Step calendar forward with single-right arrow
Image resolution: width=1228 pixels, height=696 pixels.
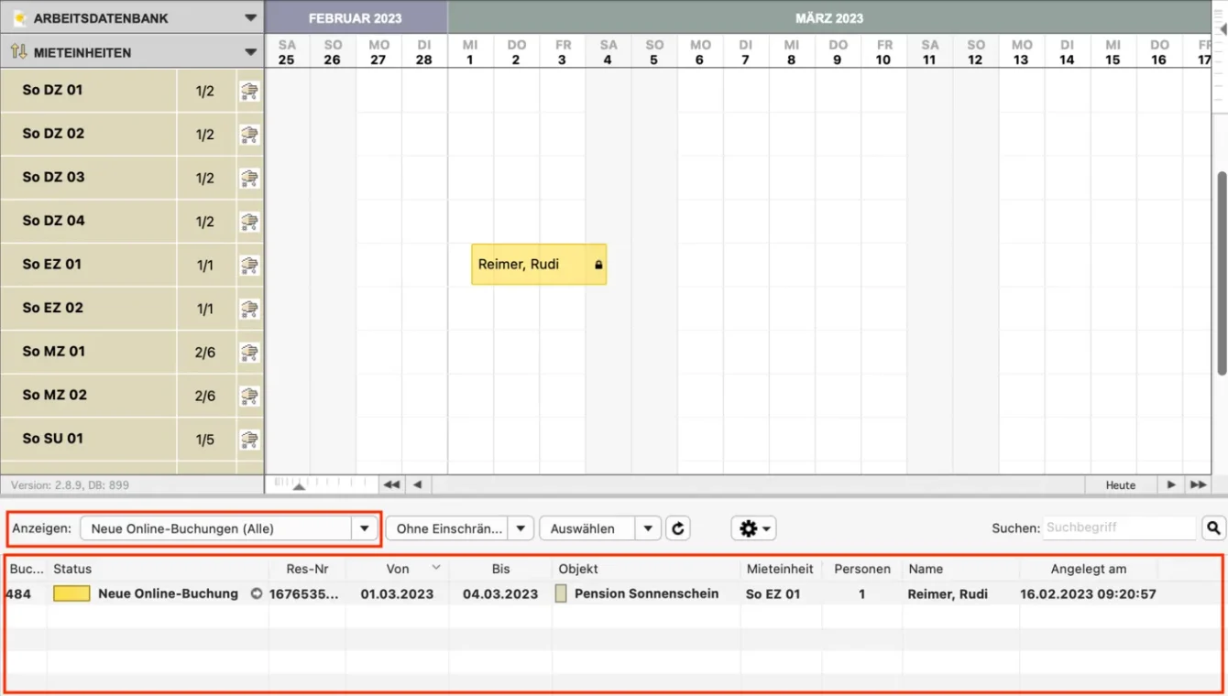(x=1171, y=484)
